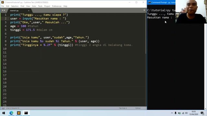The image size is (207, 116).
Task: Open the Preferences menu
Action: pyautogui.click(x=57, y=6)
